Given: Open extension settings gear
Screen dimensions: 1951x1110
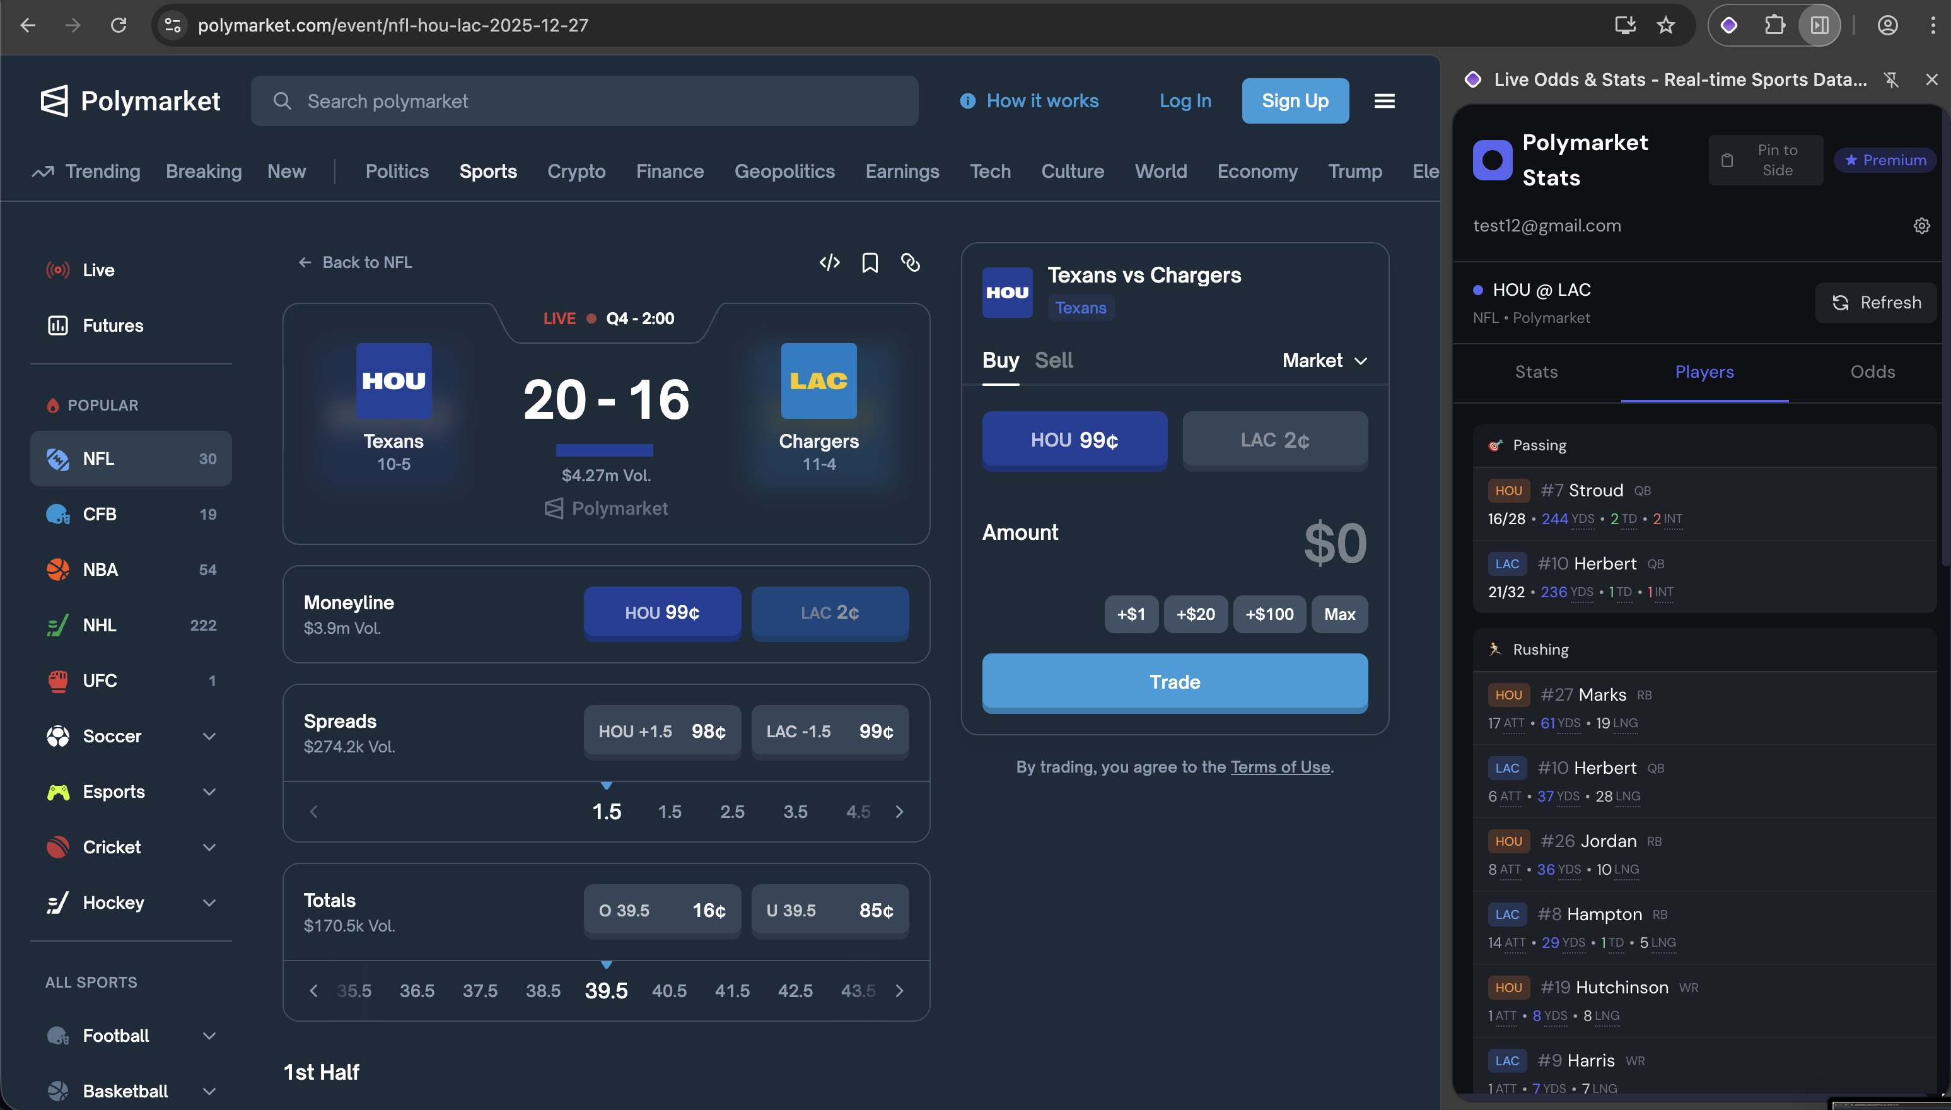Looking at the screenshot, I should pos(1921,226).
